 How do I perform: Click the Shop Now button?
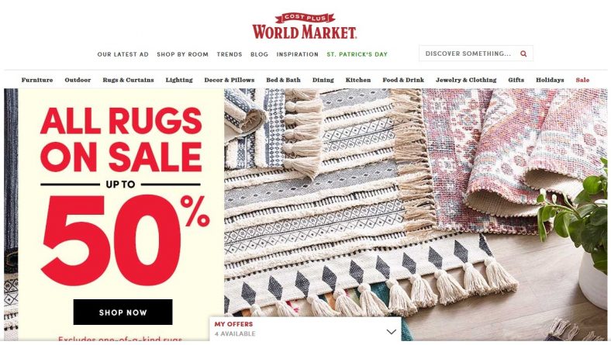(123, 312)
